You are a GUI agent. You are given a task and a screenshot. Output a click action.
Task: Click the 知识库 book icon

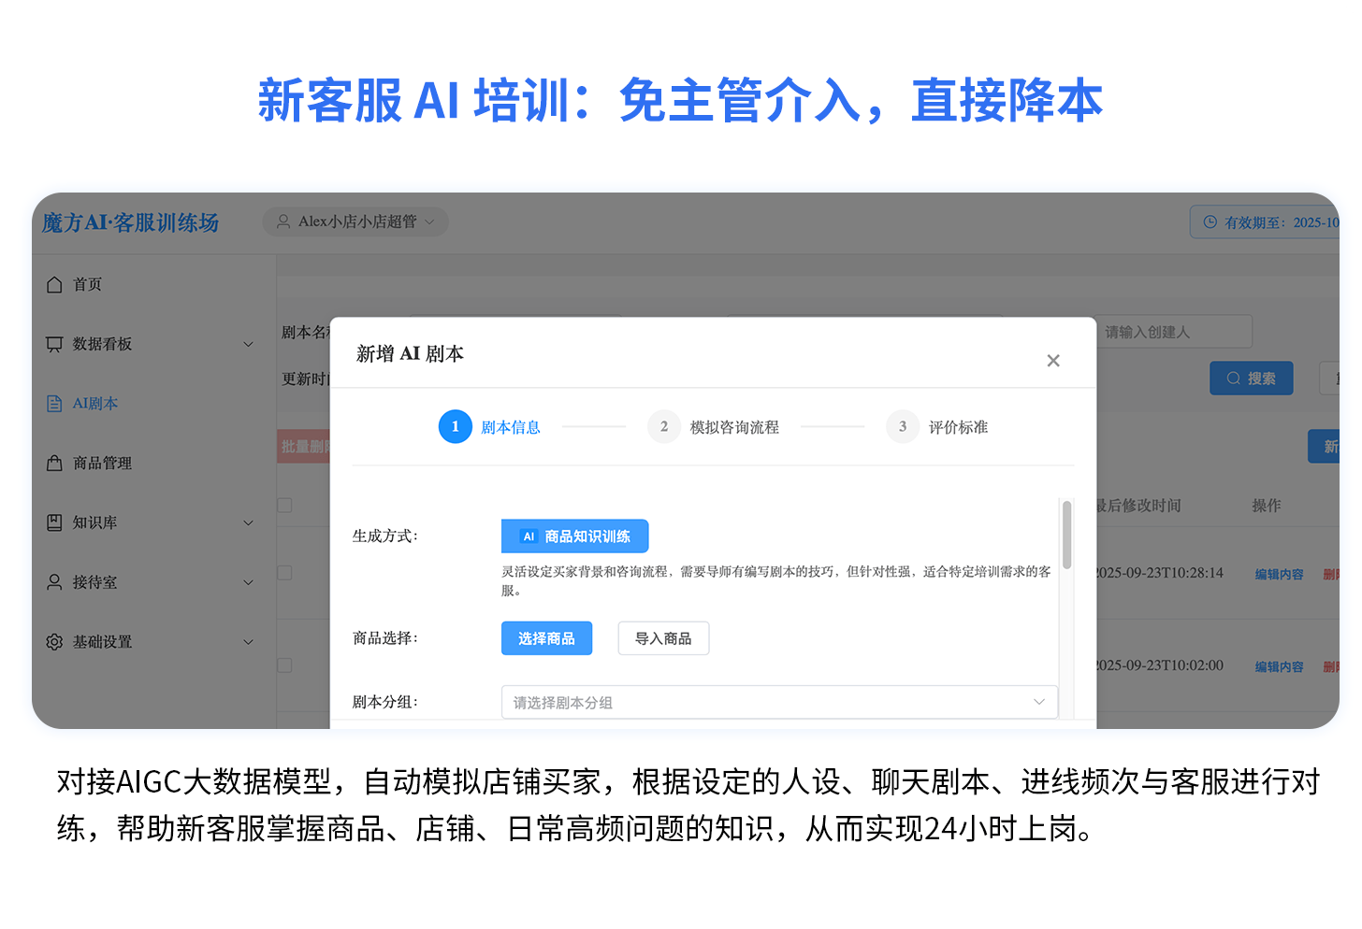pyautogui.click(x=54, y=522)
